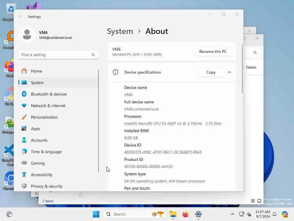Click the Network wifi icon in sidebar
294x221 pixels.
[24, 105]
